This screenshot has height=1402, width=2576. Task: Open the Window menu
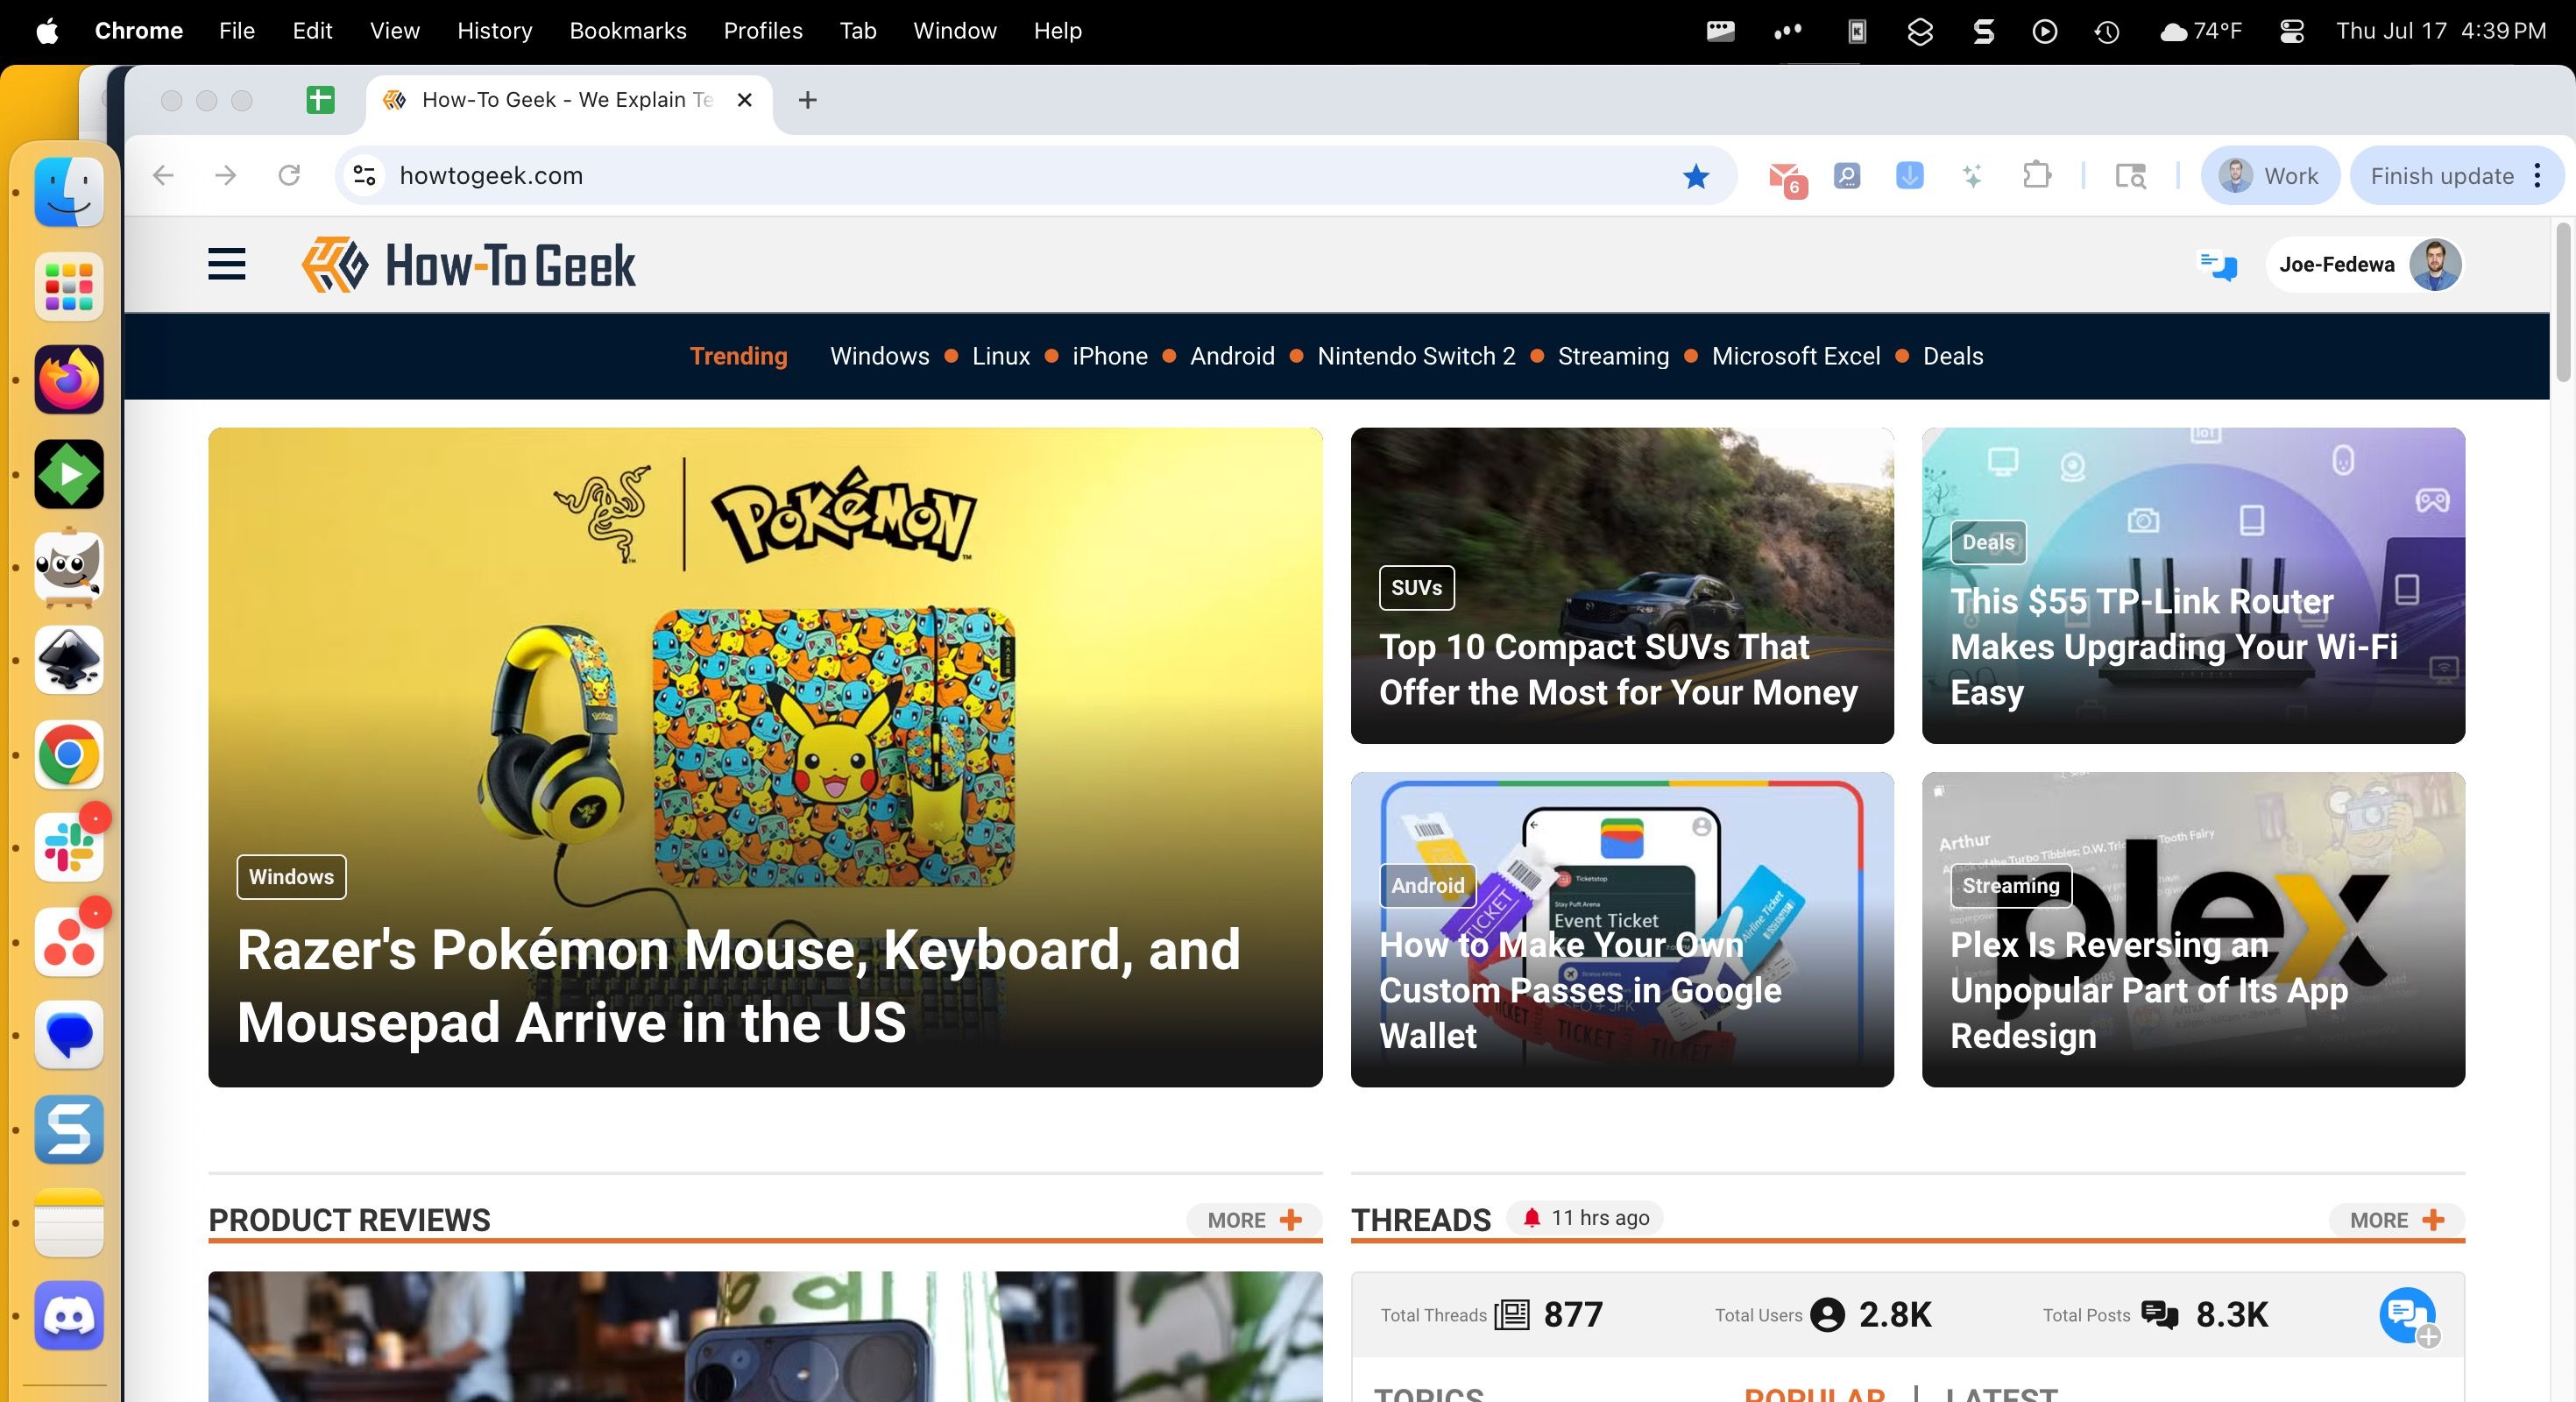pyautogui.click(x=955, y=31)
